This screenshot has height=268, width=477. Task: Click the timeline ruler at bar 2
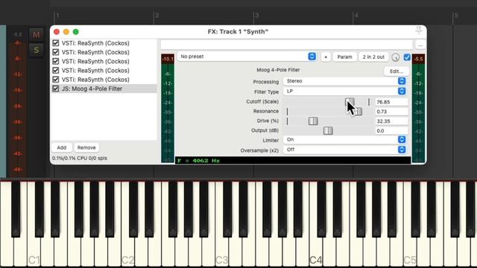coord(157,16)
